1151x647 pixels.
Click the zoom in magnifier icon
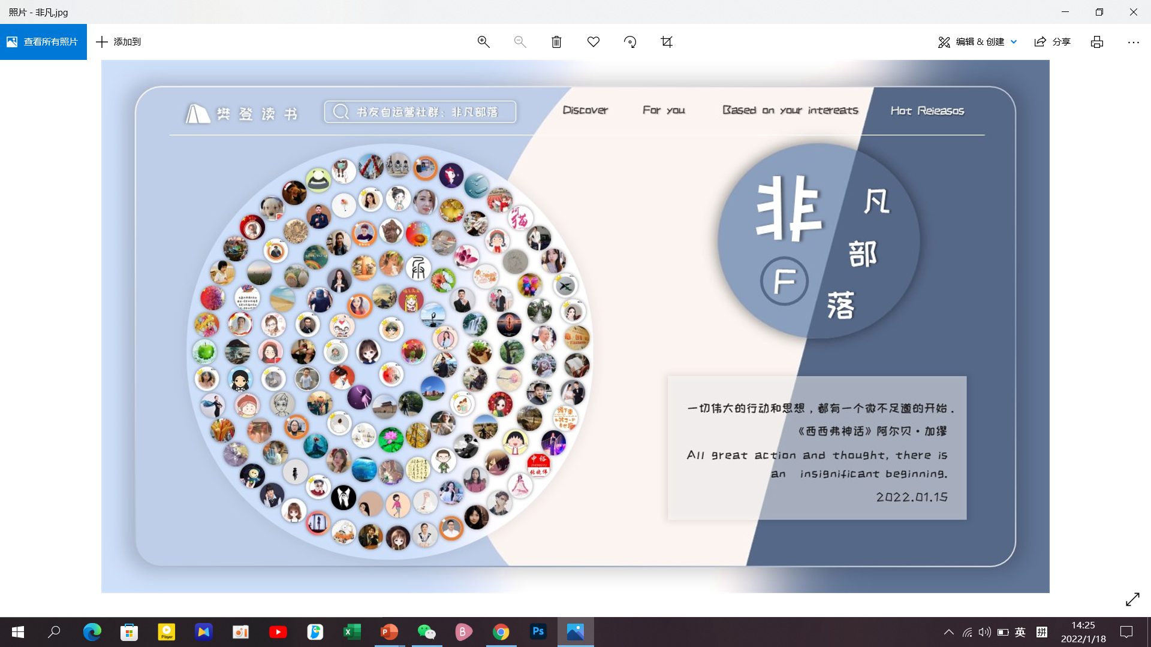[483, 42]
